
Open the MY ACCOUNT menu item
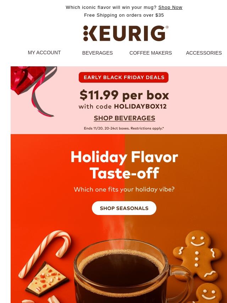tap(44, 53)
